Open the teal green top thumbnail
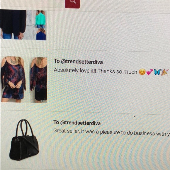This screenshot has height=170, width=170. [40, 19]
